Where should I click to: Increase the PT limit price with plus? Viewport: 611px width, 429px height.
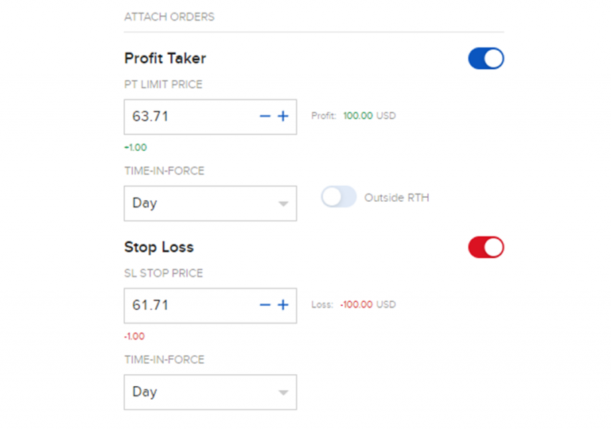tap(282, 117)
